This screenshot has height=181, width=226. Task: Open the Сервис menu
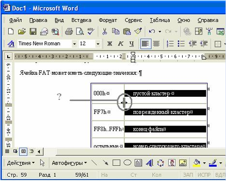133,20
